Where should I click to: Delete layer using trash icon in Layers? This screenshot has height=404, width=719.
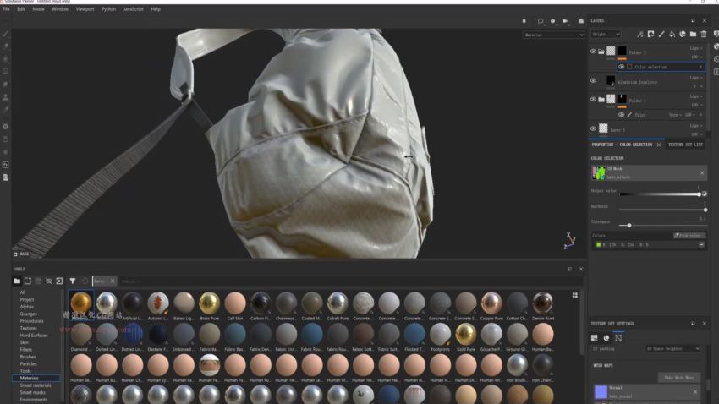pos(704,35)
